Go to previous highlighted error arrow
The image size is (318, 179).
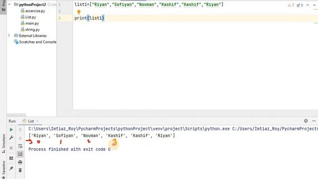pyautogui.click(x=308, y=5)
